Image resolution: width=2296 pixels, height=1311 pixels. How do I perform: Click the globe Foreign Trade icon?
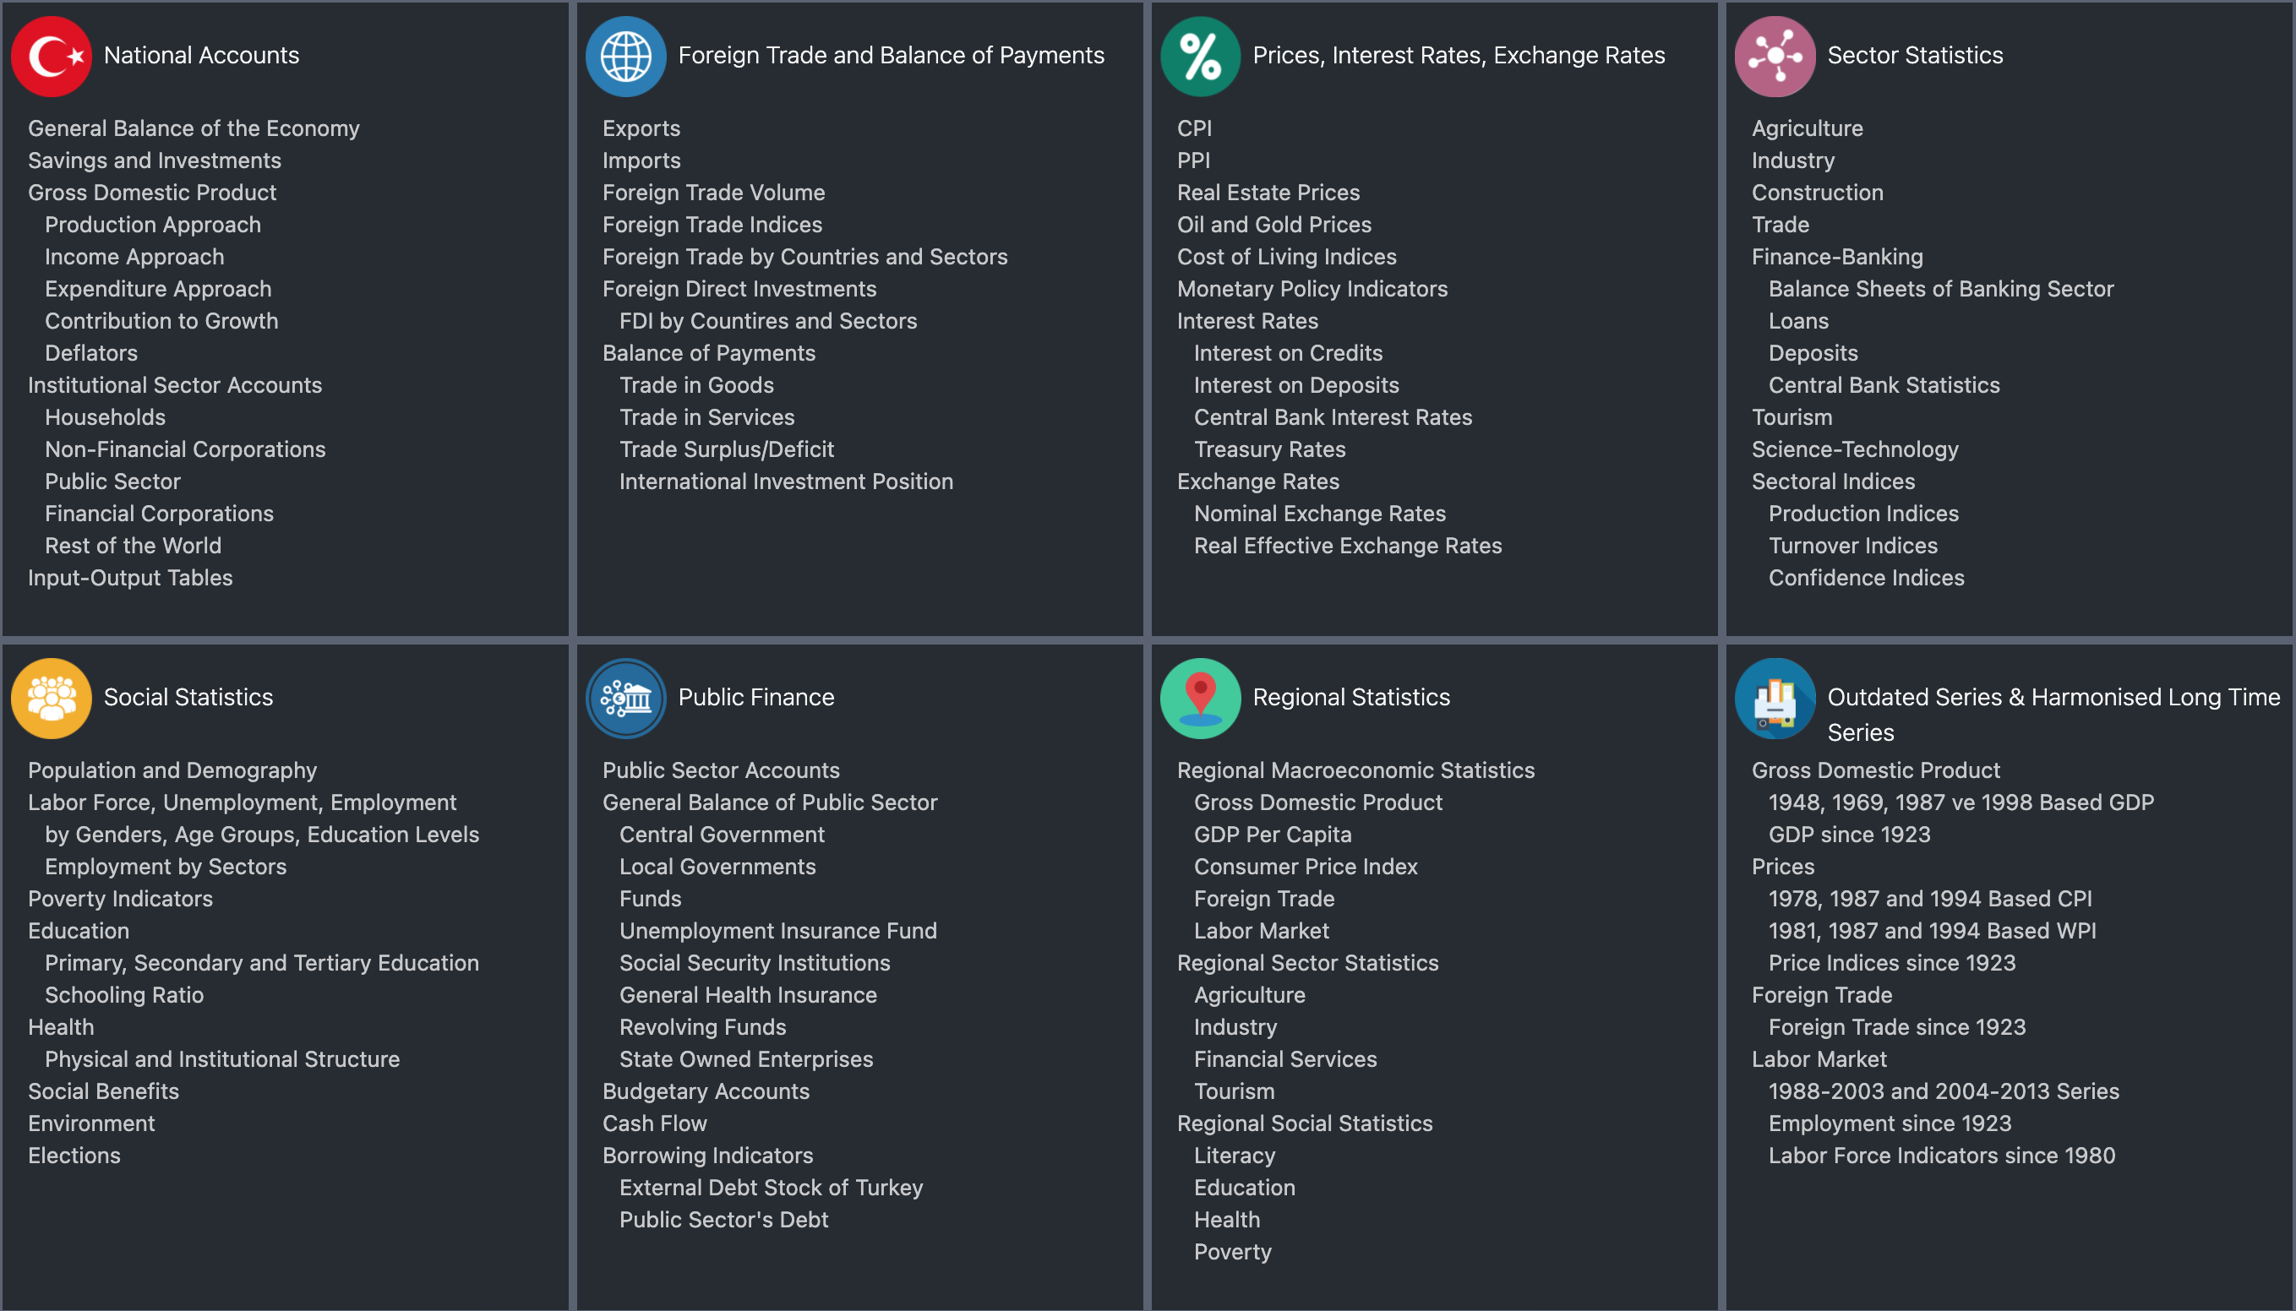(x=625, y=56)
